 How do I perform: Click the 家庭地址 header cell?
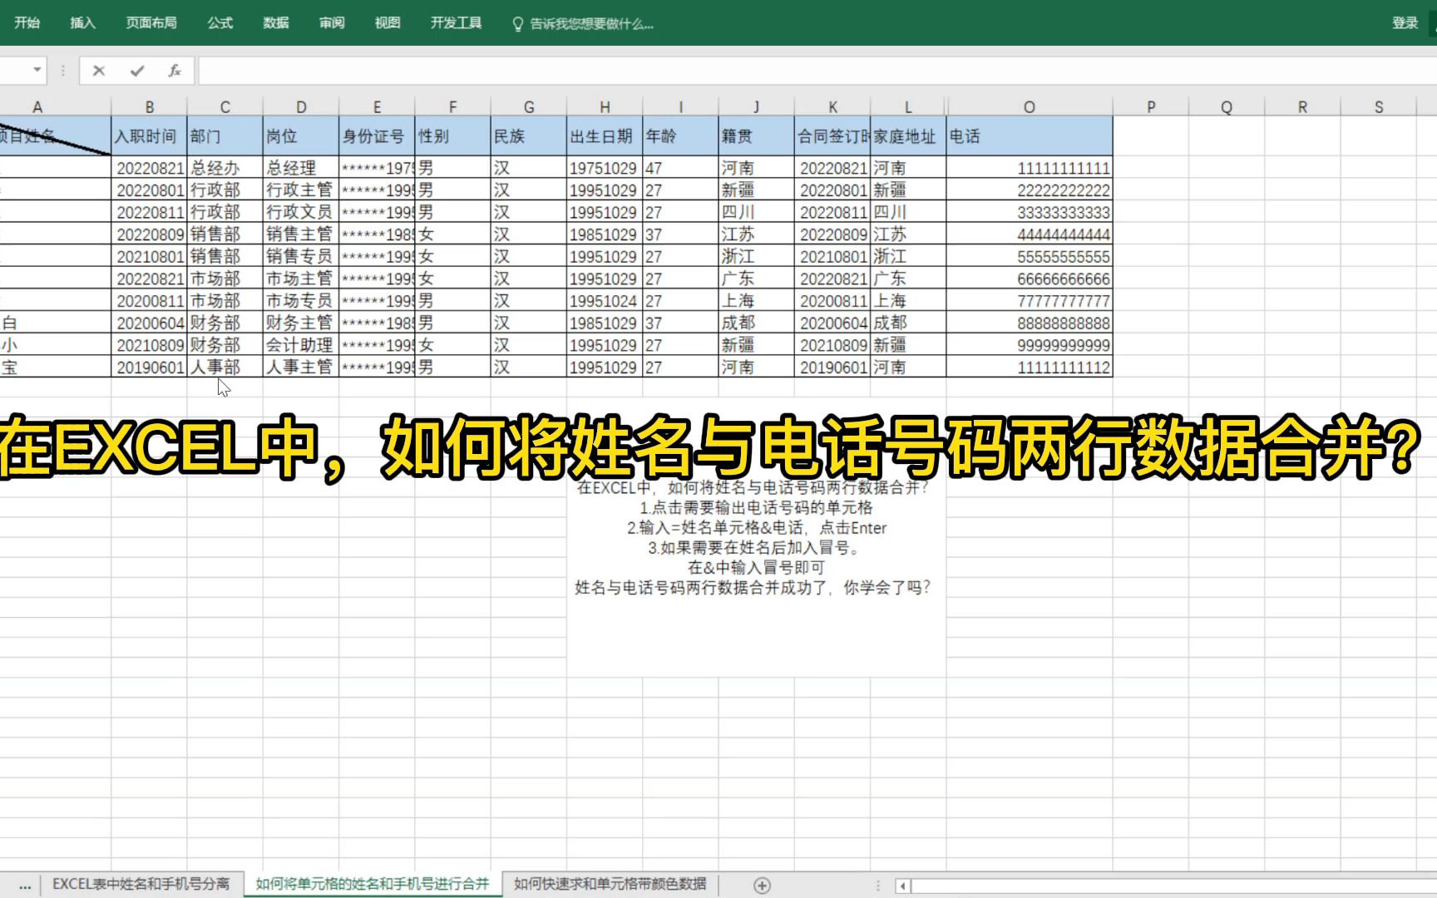pos(908,136)
